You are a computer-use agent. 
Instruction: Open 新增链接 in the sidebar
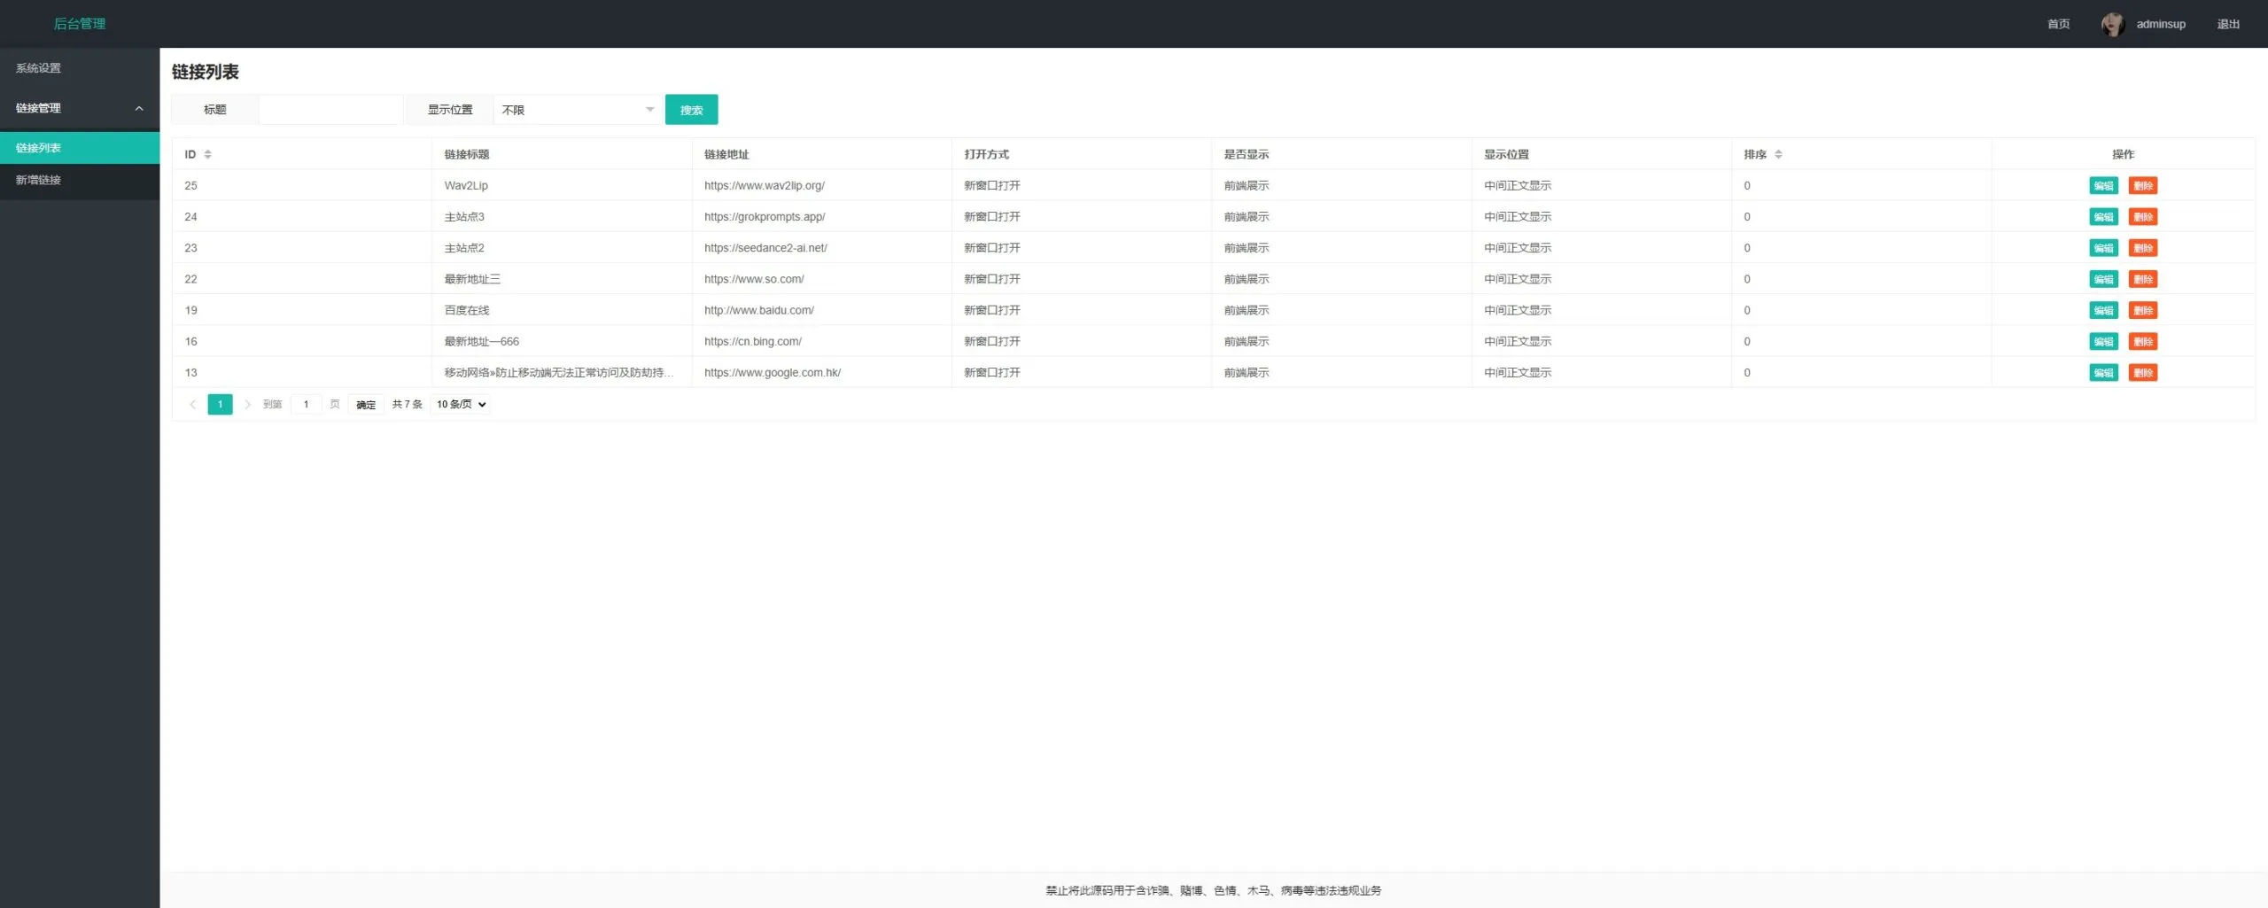point(80,180)
